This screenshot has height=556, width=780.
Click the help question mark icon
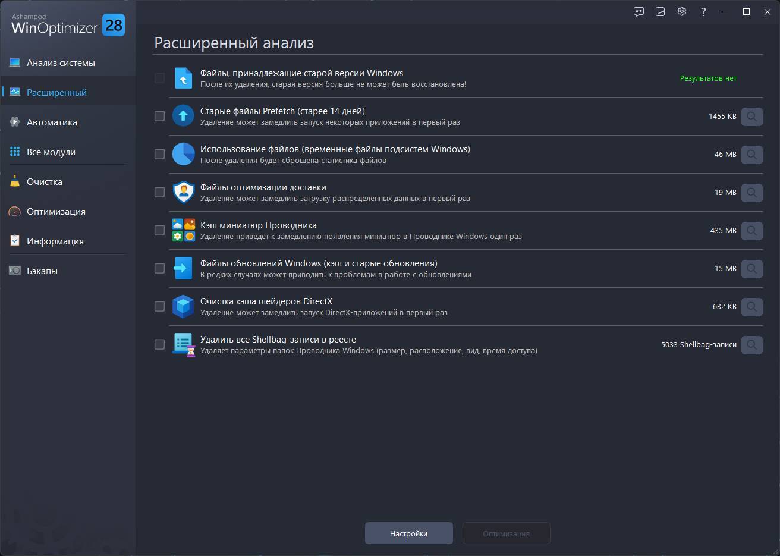point(703,12)
